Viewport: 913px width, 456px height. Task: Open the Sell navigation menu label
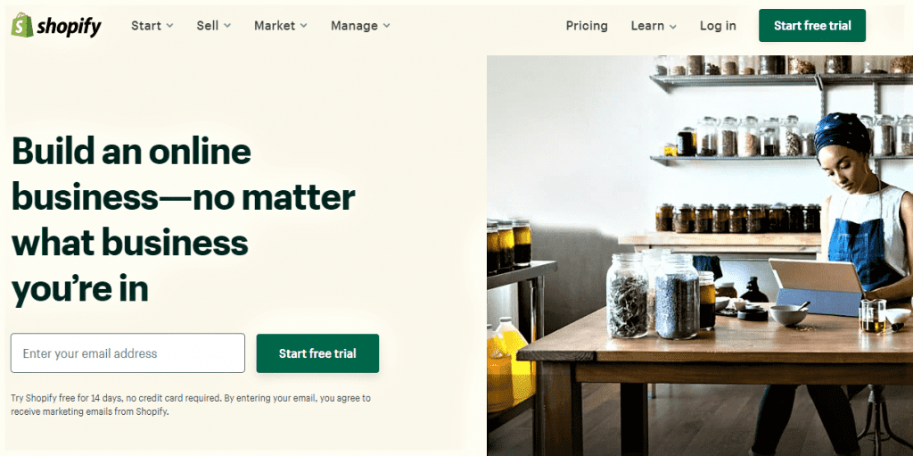[207, 26]
